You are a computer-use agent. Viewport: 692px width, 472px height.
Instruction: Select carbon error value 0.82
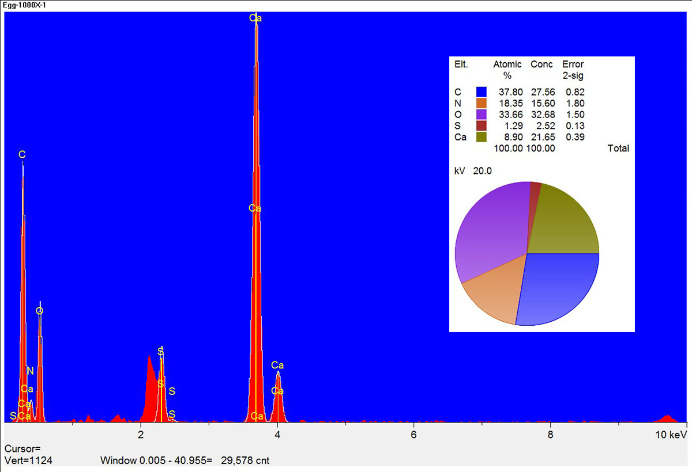[x=576, y=92]
